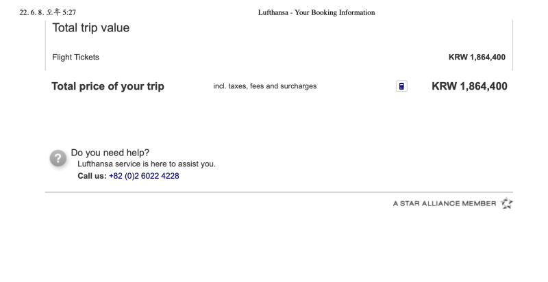Open the price breakdown calculator icon
The image size is (548, 282).
[401, 86]
